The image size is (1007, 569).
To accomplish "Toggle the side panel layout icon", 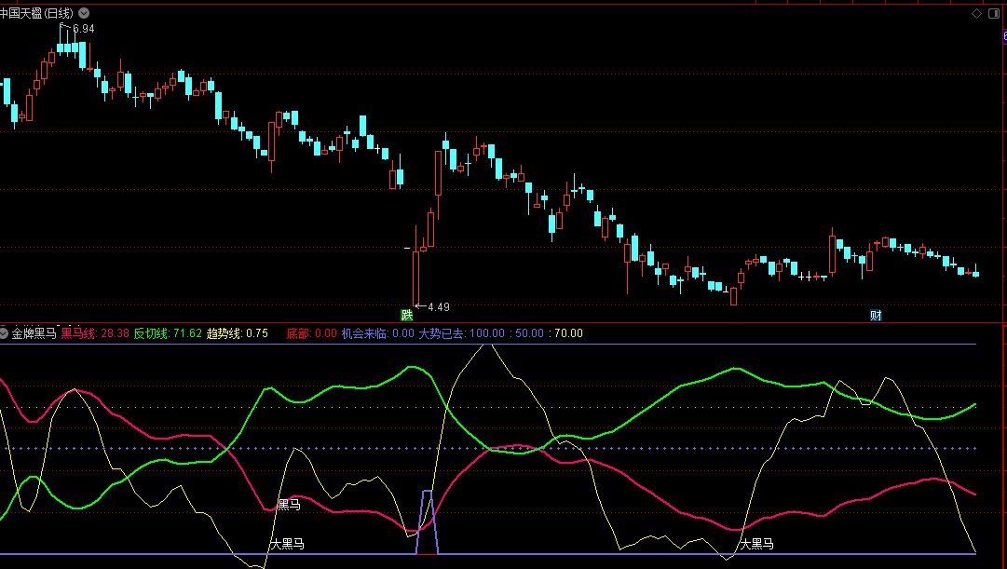I will [x=994, y=13].
